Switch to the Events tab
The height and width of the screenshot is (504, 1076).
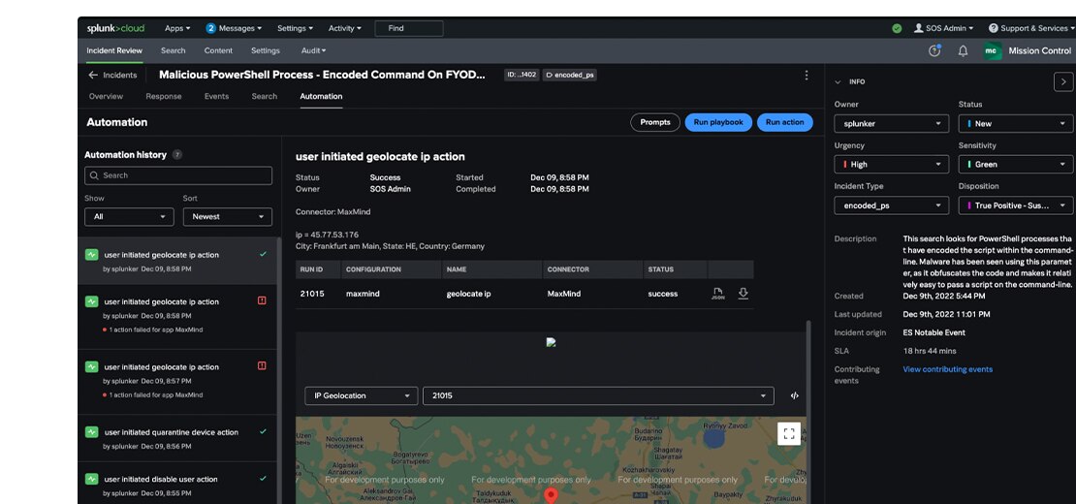click(x=216, y=97)
